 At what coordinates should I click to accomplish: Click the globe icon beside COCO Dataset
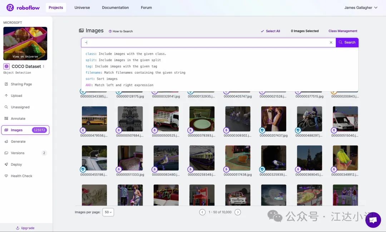7,66
